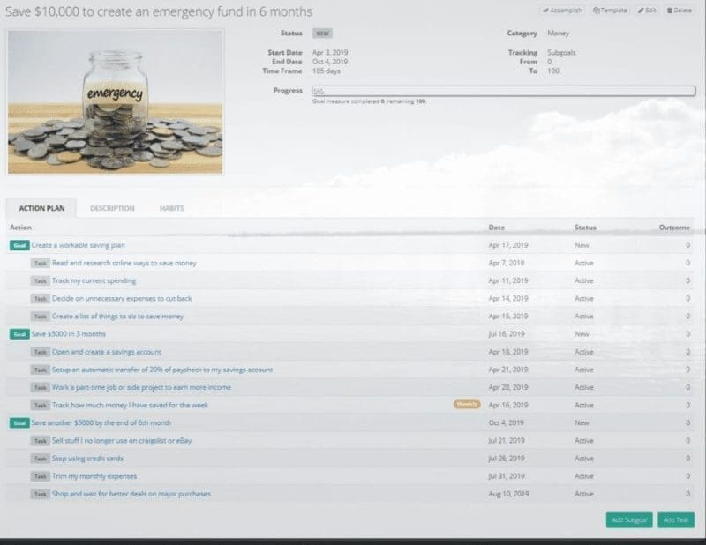Click the Add Subgoal button

(x=629, y=519)
